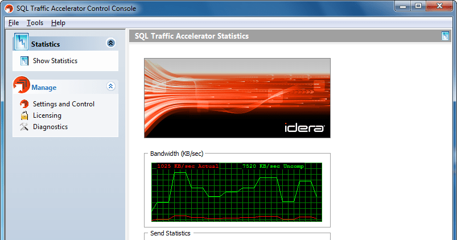Click the Statistics section header title

46,44
